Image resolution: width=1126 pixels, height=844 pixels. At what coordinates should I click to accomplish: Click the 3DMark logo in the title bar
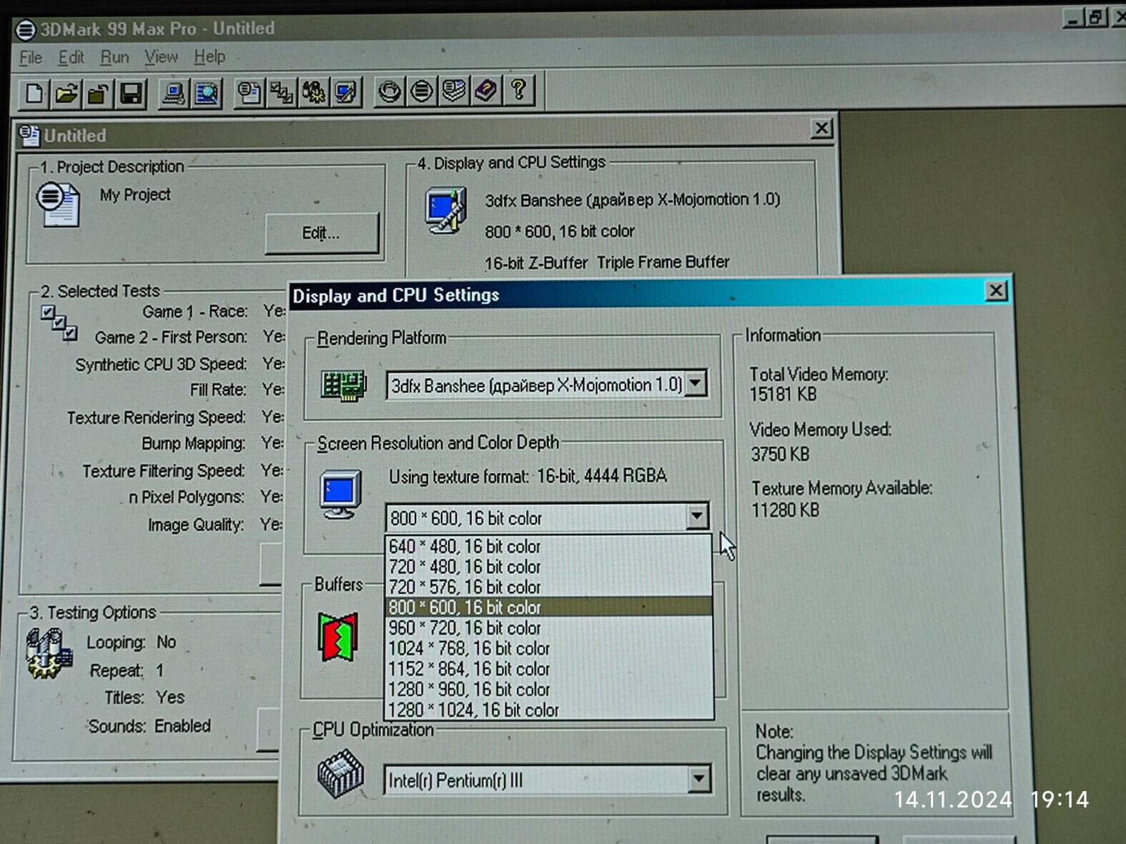pos(25,30)
